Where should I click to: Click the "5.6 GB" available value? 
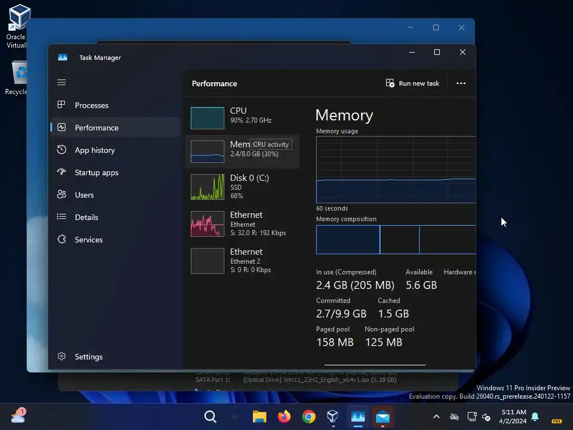(421, 285)
